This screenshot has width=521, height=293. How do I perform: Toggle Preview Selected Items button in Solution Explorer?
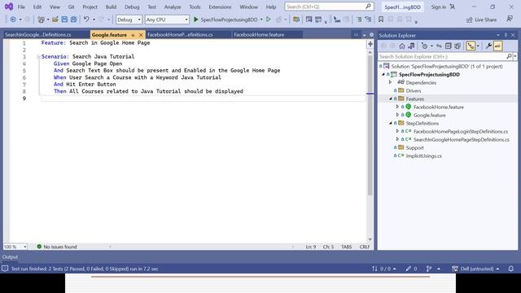pos(497,46)
